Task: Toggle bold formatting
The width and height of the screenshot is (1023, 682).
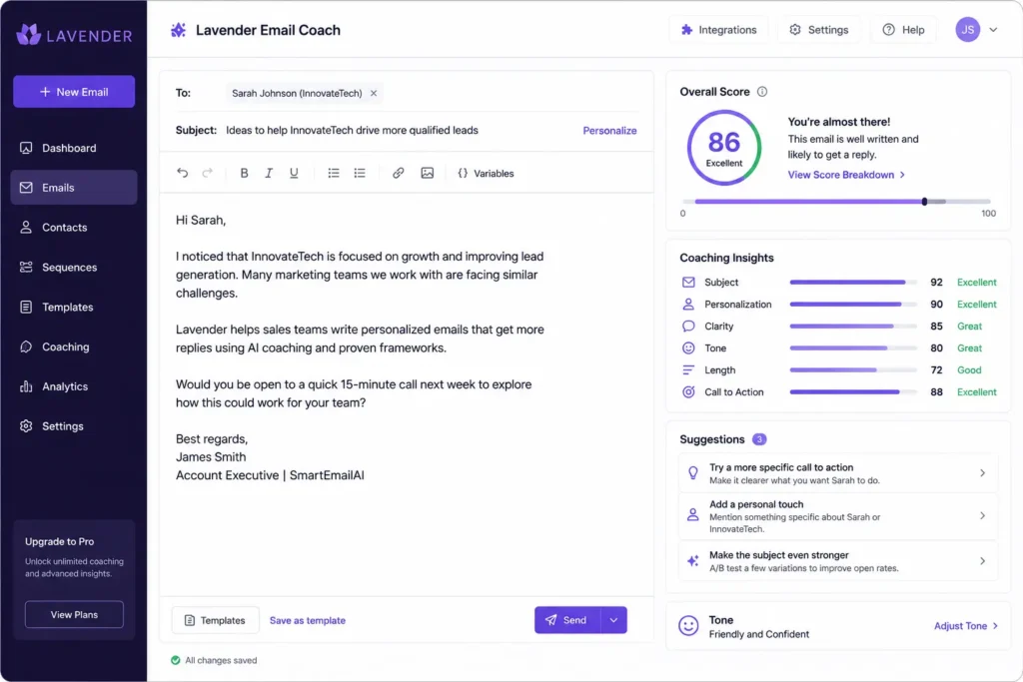Action: [x=244, y=173]
